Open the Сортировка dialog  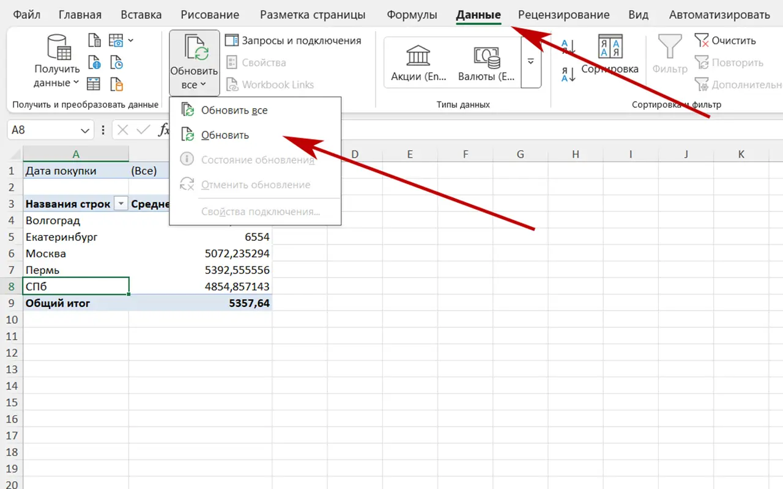610,55
